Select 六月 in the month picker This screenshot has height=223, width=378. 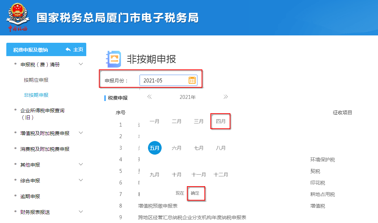coord(177,148)
